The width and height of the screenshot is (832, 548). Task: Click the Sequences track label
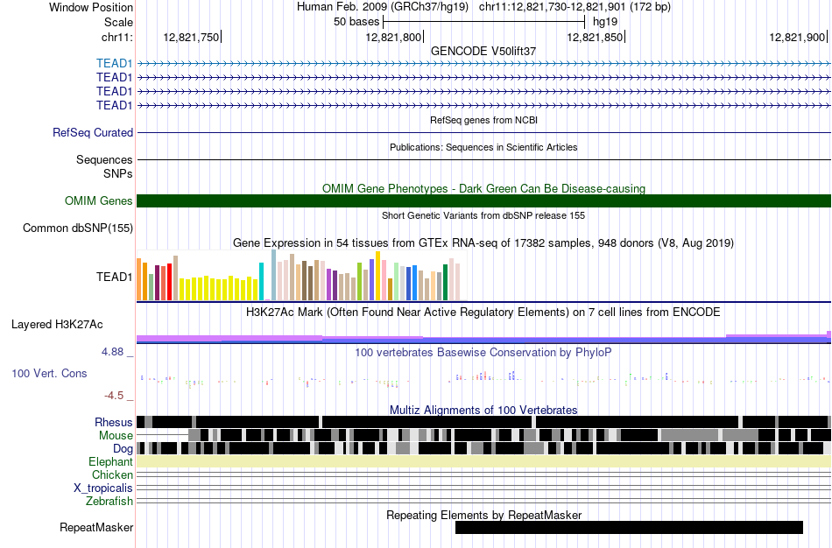(x=104, y=159)
